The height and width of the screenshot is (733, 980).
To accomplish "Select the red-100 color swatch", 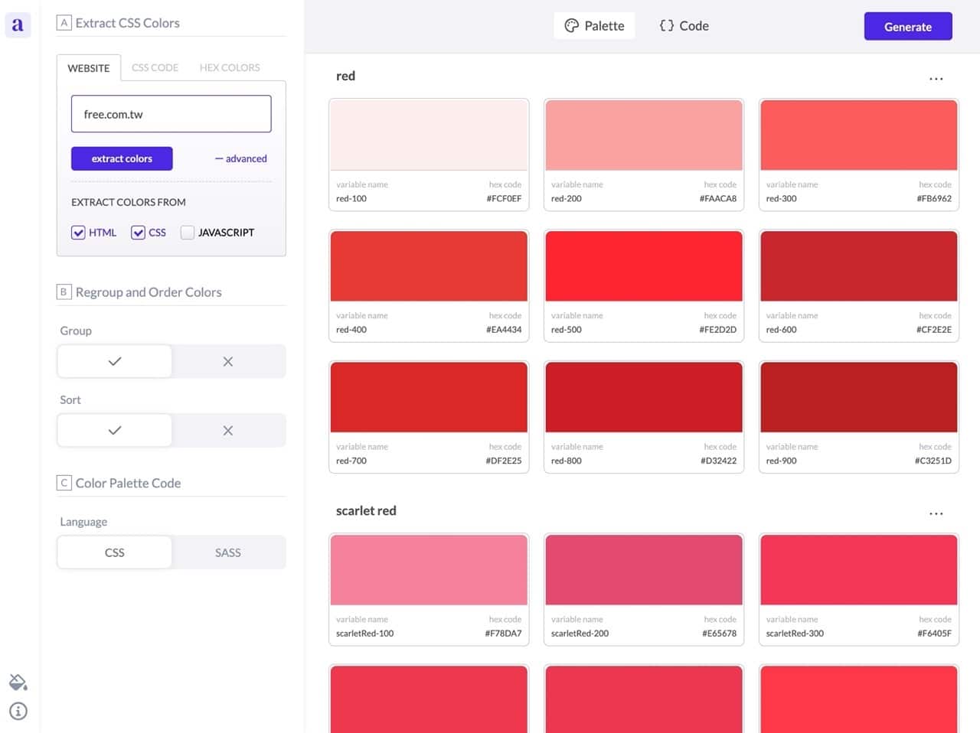I will 429,135.
